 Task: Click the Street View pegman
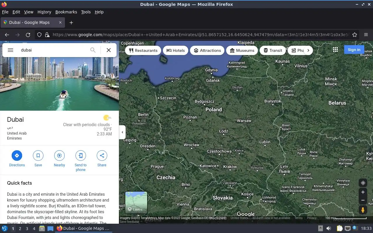363,210
